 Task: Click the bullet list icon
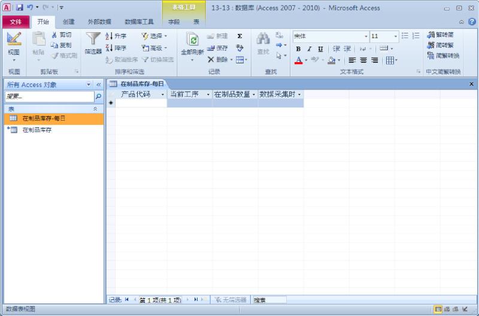point(405,36)
